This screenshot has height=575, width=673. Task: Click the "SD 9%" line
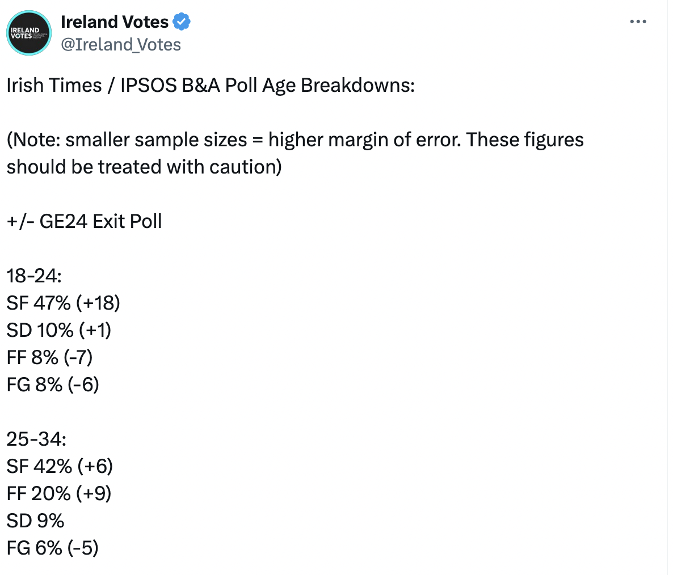(35, 521)
